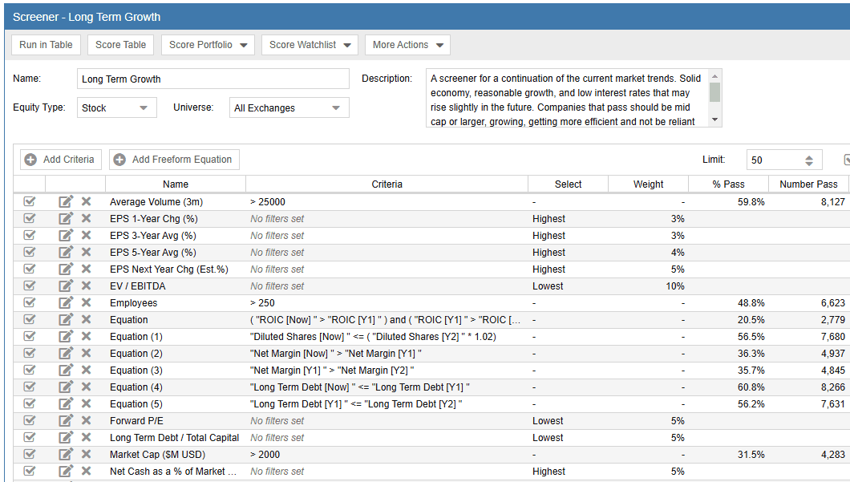
Task: Click the Score Table button
Action: (x=120, y=45)
